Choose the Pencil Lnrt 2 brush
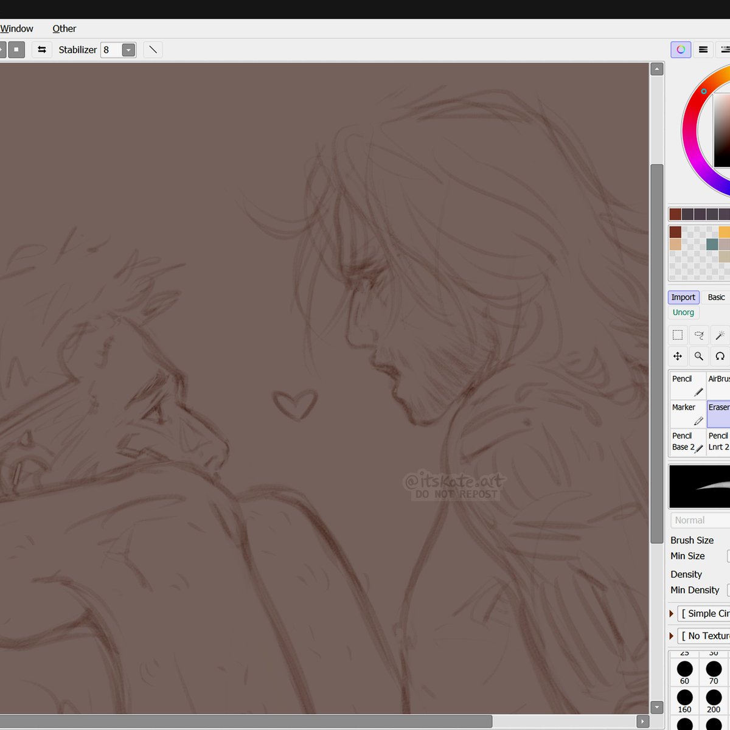 pos(718,442)
